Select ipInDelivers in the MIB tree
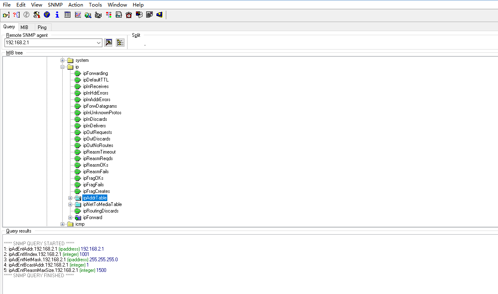Screen dimensions: 498x294 pos(94,126)
